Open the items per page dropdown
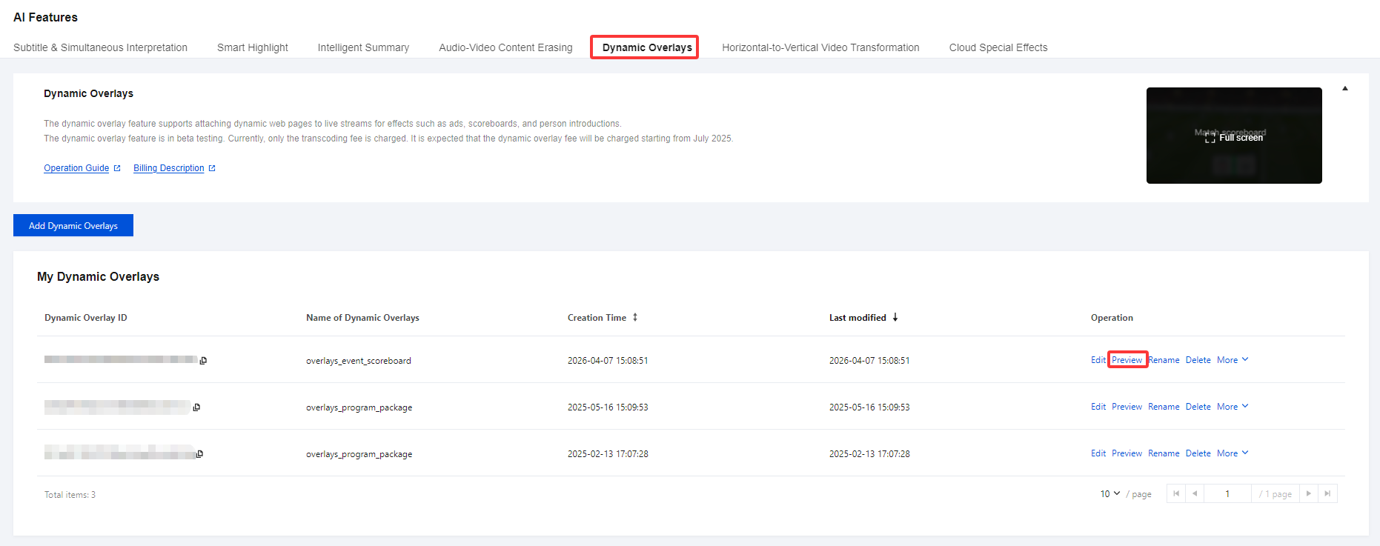Viewport: 1380px width, 546px height. coord(1110,494)
